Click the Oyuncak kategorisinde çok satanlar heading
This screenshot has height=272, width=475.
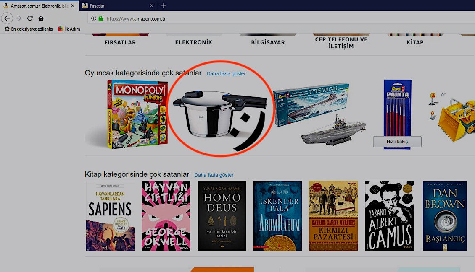tap(143, 73)
